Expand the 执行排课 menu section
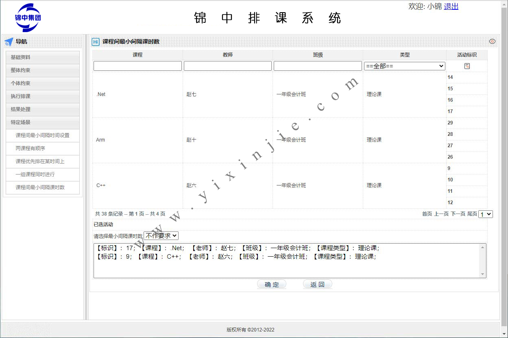The image size is (508, 338). click(x=43, y=96)
